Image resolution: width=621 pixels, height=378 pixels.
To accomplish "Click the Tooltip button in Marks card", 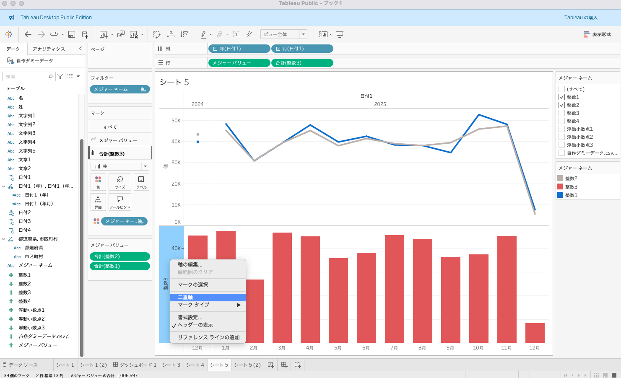I will coord(120,202).
